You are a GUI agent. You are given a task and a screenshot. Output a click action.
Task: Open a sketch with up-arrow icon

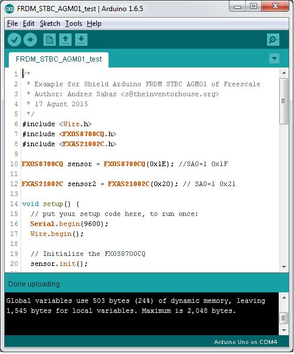[x=66, y=40]
